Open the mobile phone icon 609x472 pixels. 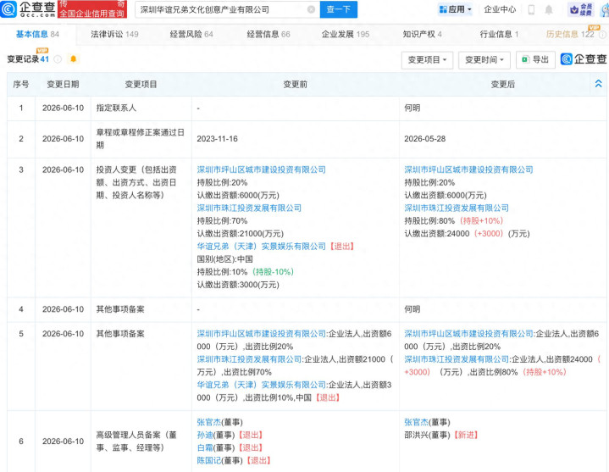tap(531, 9)
